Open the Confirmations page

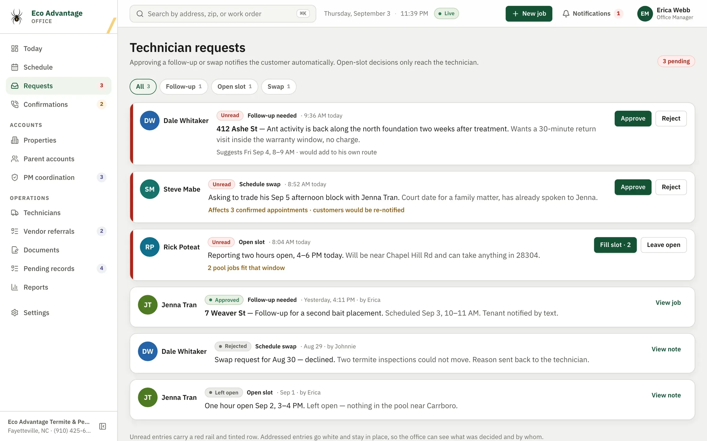coord(59,104)
